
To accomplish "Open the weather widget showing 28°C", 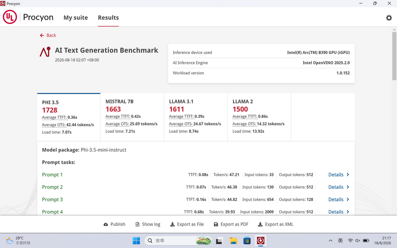I will coord(18,240).
